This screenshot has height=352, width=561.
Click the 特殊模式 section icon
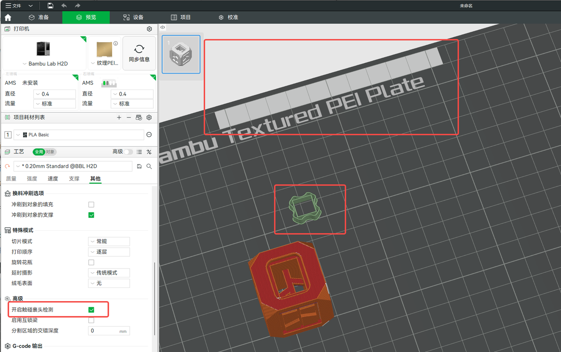7,230
